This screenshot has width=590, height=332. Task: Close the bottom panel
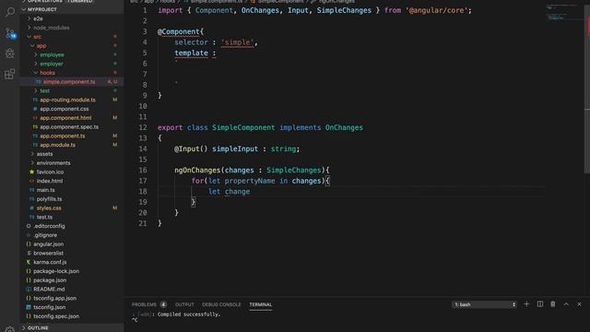pyautogui.click(x=579, y=304)
